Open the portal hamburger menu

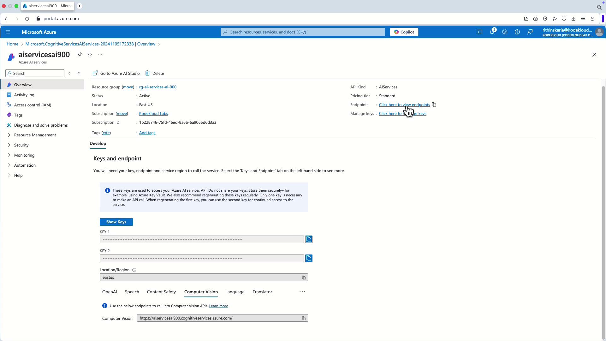point(8,32)
